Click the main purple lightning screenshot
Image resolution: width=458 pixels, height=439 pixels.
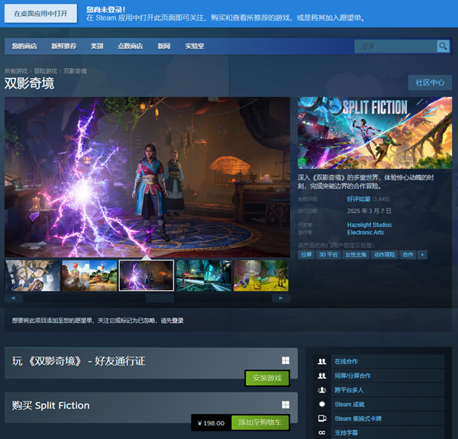(147, 177)
